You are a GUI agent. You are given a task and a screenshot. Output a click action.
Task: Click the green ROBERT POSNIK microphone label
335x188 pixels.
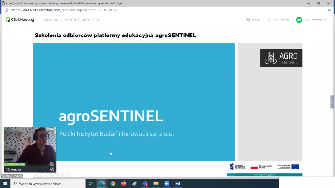click(15, 164)
